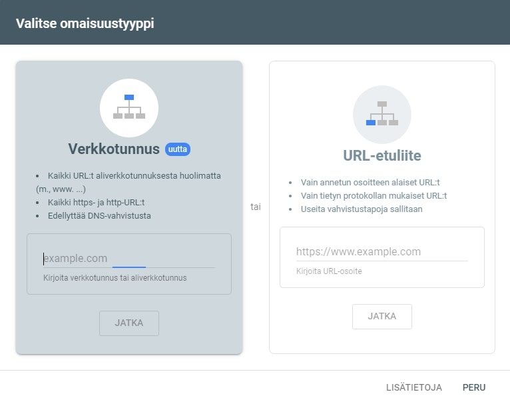Image resolution: width=510 pixels, height=404 pixels.
Task: Click the "Kirjoita URL-osoite" helper text
Action: click(x=329, y=271)
